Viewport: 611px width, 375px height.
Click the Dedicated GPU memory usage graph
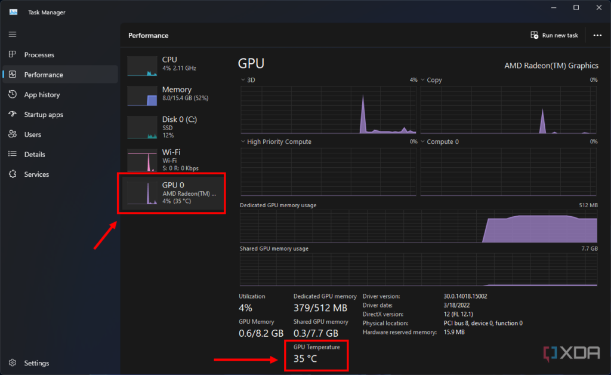click(x=418, y=226)
